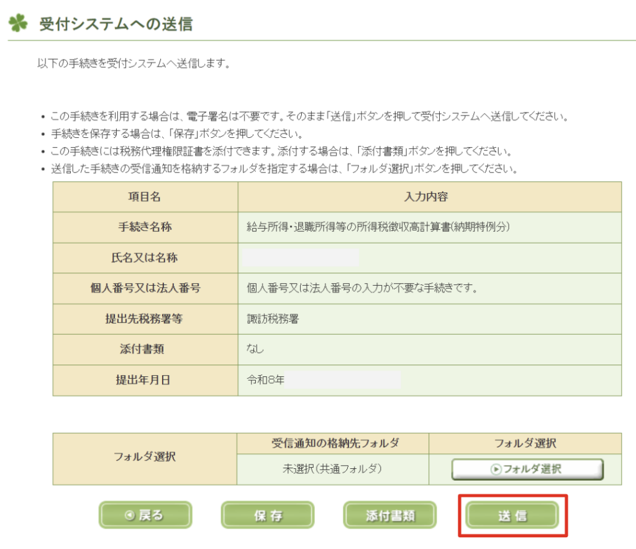Click the back arrow icon on 戻る
The height and width of the screenshot is (549, 636).
129,515
